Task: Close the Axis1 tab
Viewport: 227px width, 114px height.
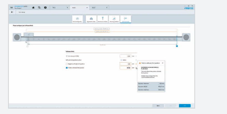Action: tap(87, 7)
